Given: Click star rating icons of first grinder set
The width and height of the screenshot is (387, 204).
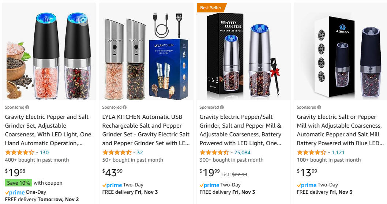Looking at the screenshot, I should click(x=19, y=152).
